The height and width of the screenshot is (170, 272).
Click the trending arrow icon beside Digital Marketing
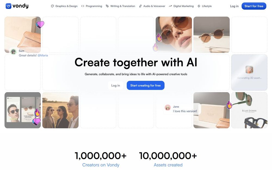(170, 6)
